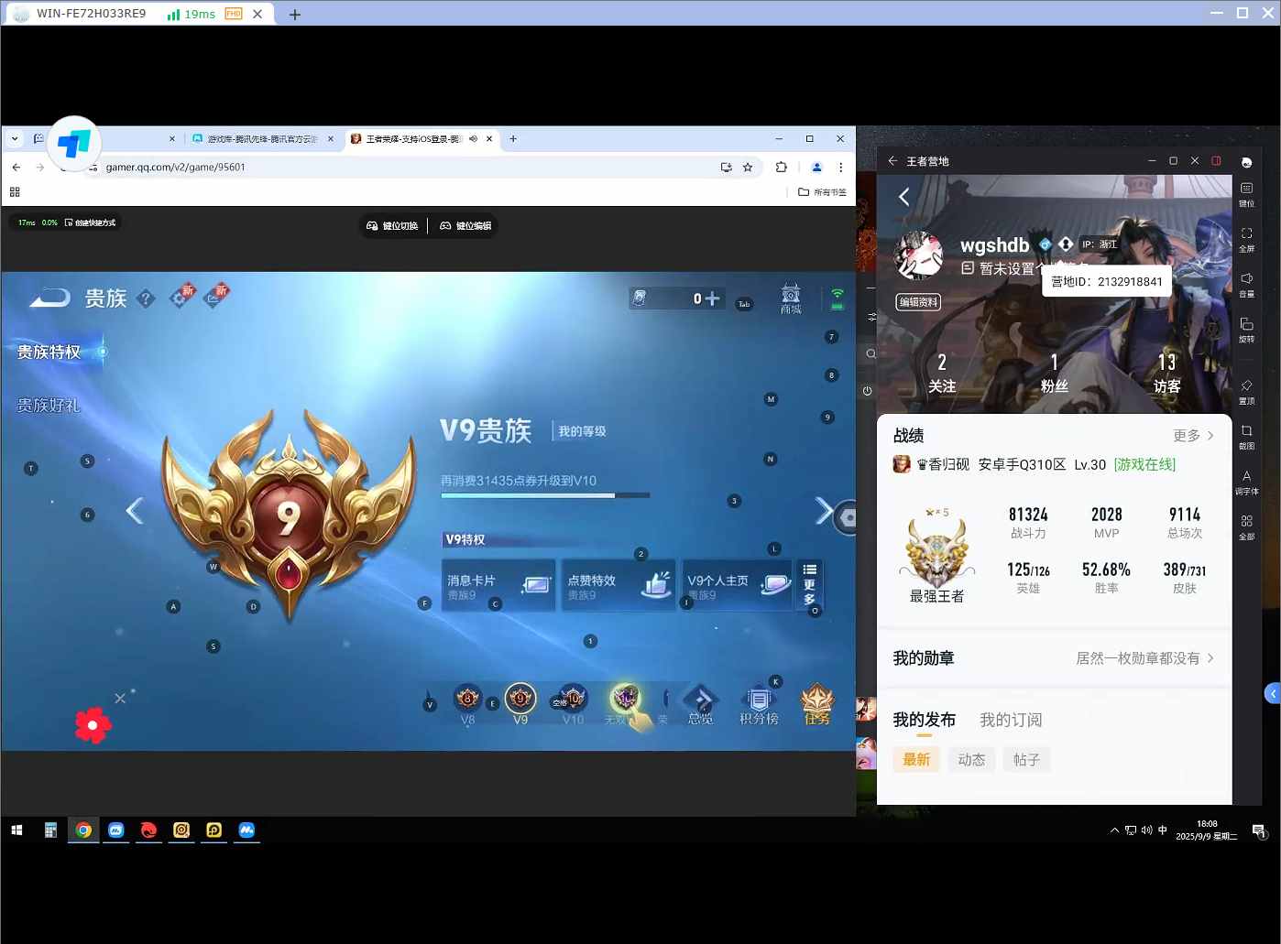Viewport: 1281px width, 944px height.
Task: Switch to the 我的订阅 tab
Action: (x=1011, y=721)
